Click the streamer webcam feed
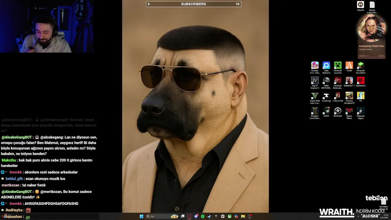391x220 pixels. tap(46, 26)
